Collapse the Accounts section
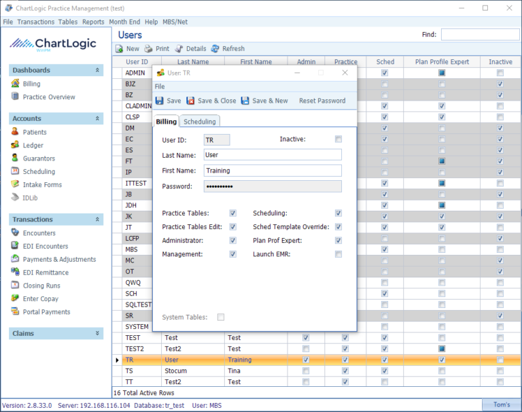 (x=97, y=118)
